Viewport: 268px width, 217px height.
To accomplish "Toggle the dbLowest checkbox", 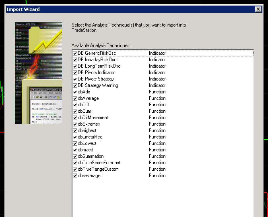I will (x=75, y=143).
